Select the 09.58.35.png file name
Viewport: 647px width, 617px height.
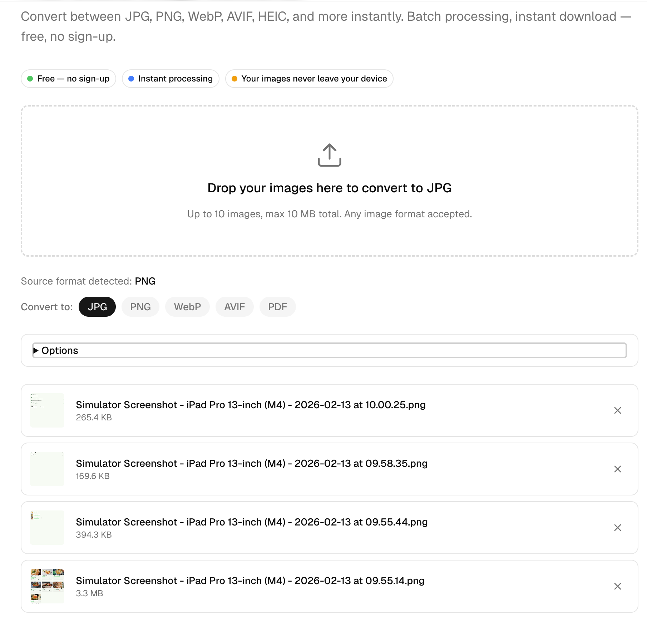coord(252,463)
